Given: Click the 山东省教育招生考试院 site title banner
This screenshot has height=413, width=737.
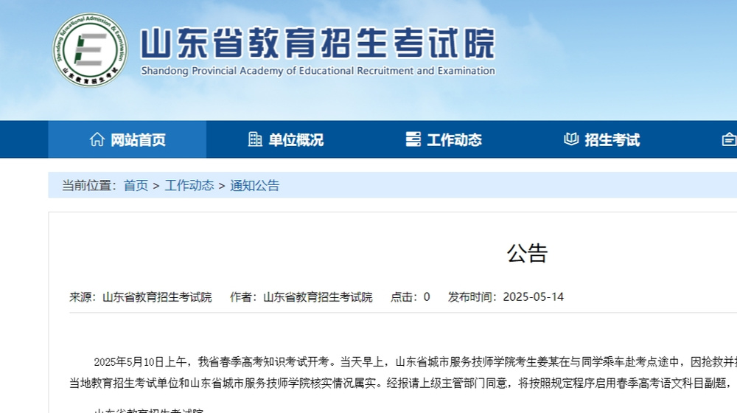Looking at the screenshot, I should (318, 43).
